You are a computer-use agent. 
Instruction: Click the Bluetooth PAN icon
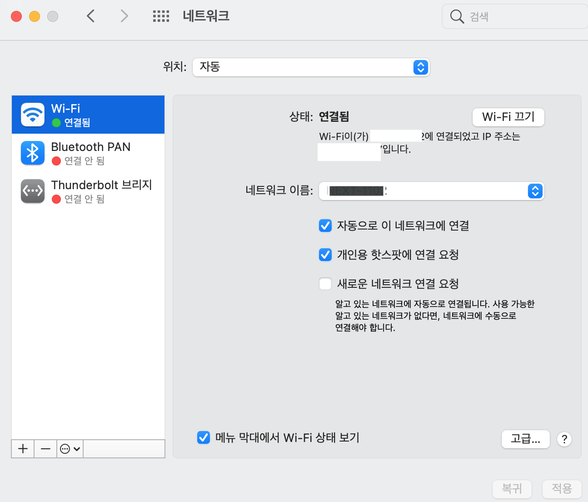click(x=33, y=153)
